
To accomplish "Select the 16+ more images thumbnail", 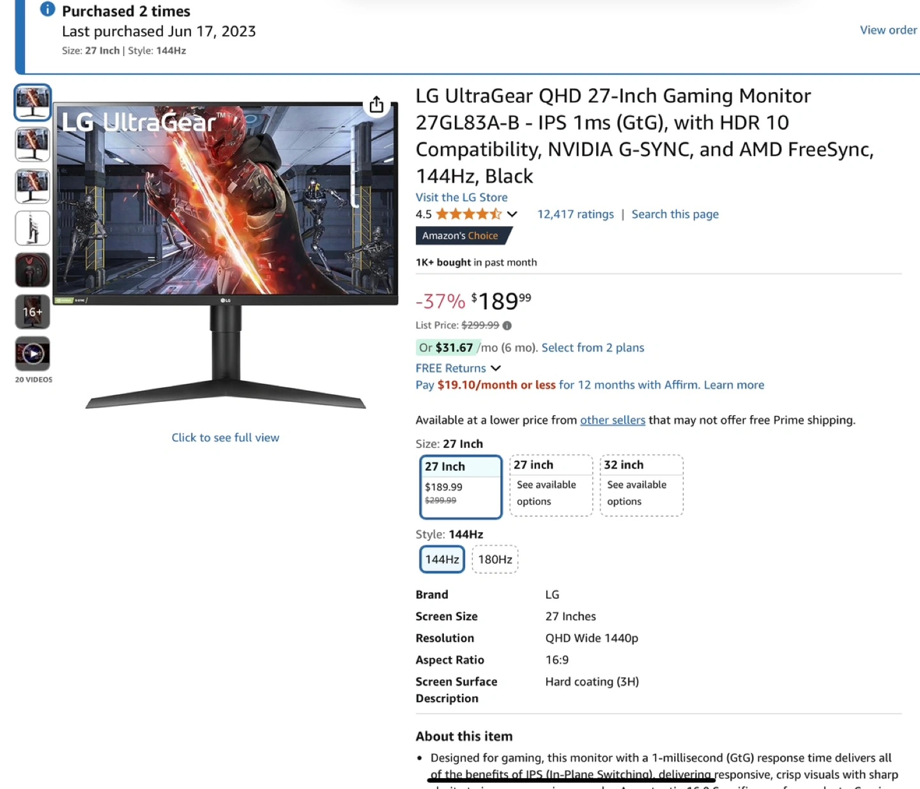I will (x=33, y=312).
